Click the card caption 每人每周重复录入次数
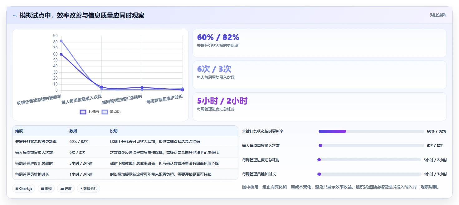459x205 pixels. (x=216, y=77)
